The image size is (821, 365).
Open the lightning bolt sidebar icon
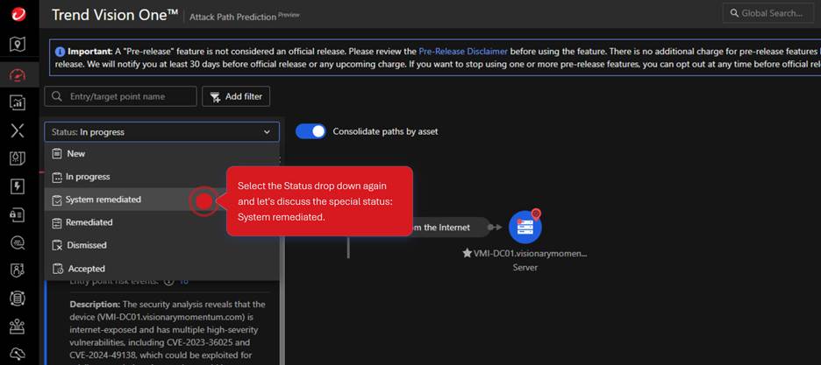click(x=18, y=186)
